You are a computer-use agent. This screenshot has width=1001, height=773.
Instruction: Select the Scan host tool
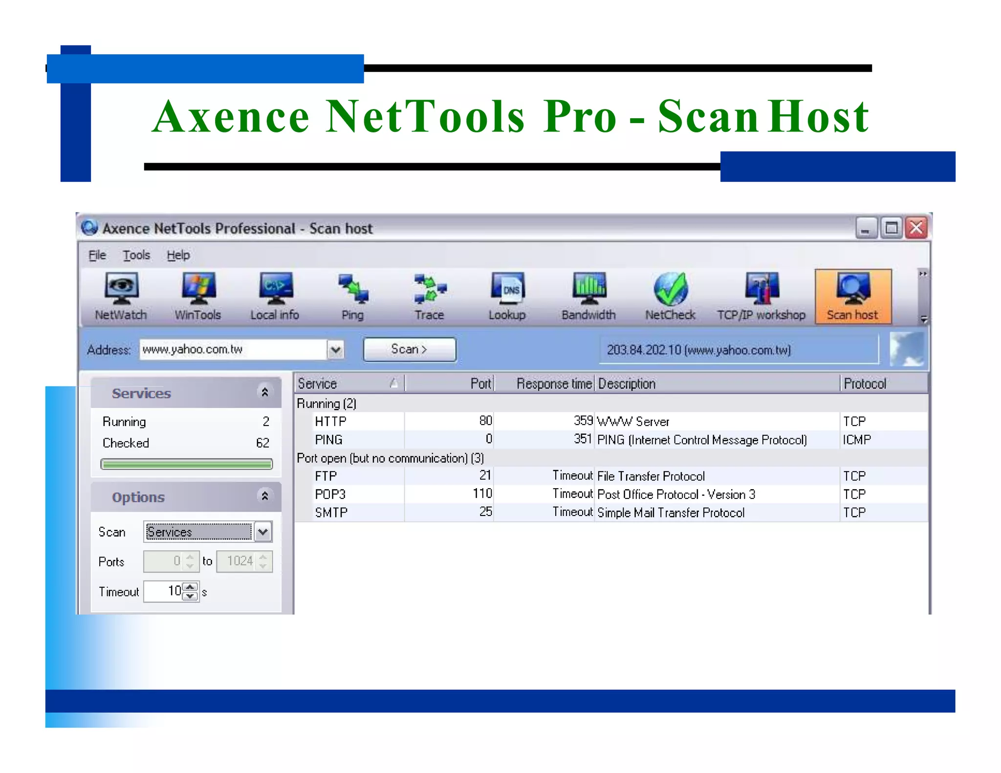853,297
